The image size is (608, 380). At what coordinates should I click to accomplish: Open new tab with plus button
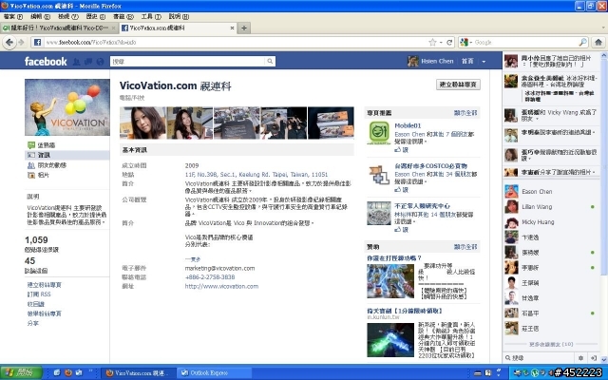pos(244,28)
